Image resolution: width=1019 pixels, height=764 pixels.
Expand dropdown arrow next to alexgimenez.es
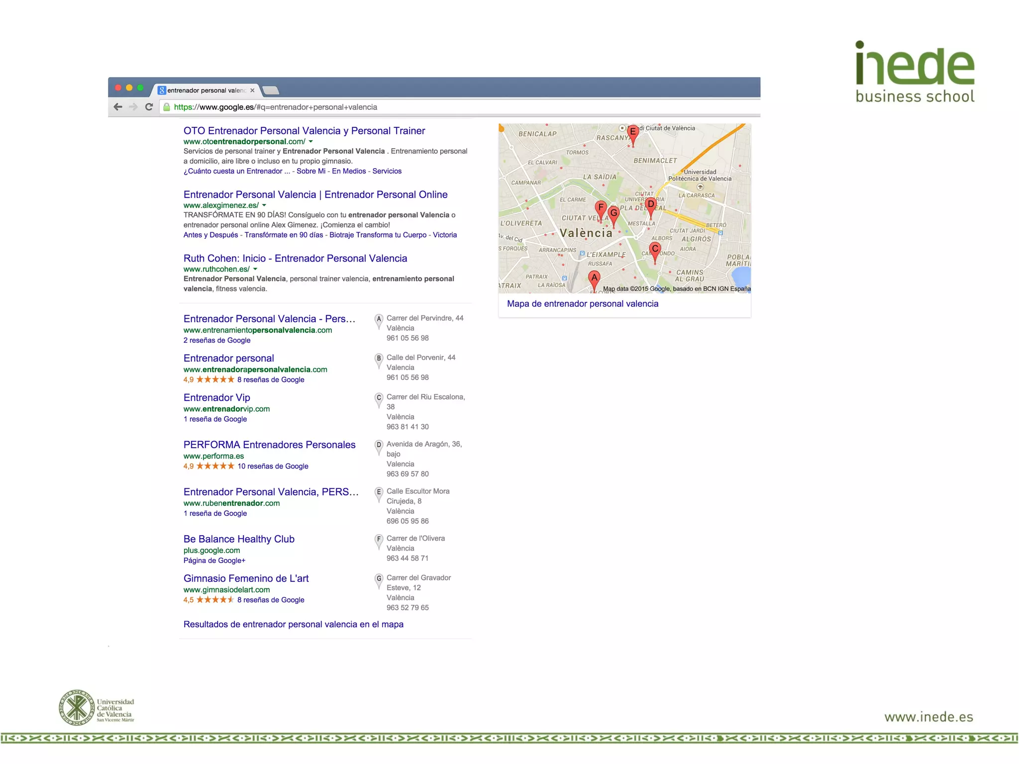tap(264, 205)
